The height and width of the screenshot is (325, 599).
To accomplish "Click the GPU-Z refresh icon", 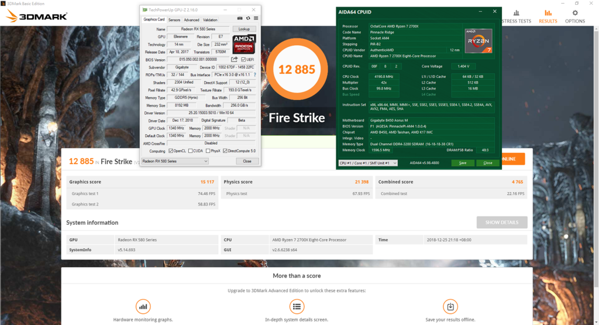I will [x=248, y=18].
